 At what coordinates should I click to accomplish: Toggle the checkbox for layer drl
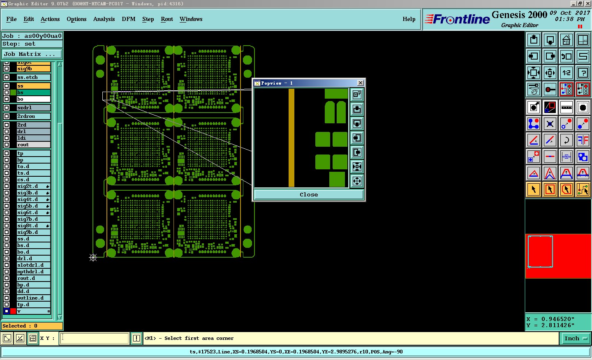pyautogui.click(x=7, y=132)
